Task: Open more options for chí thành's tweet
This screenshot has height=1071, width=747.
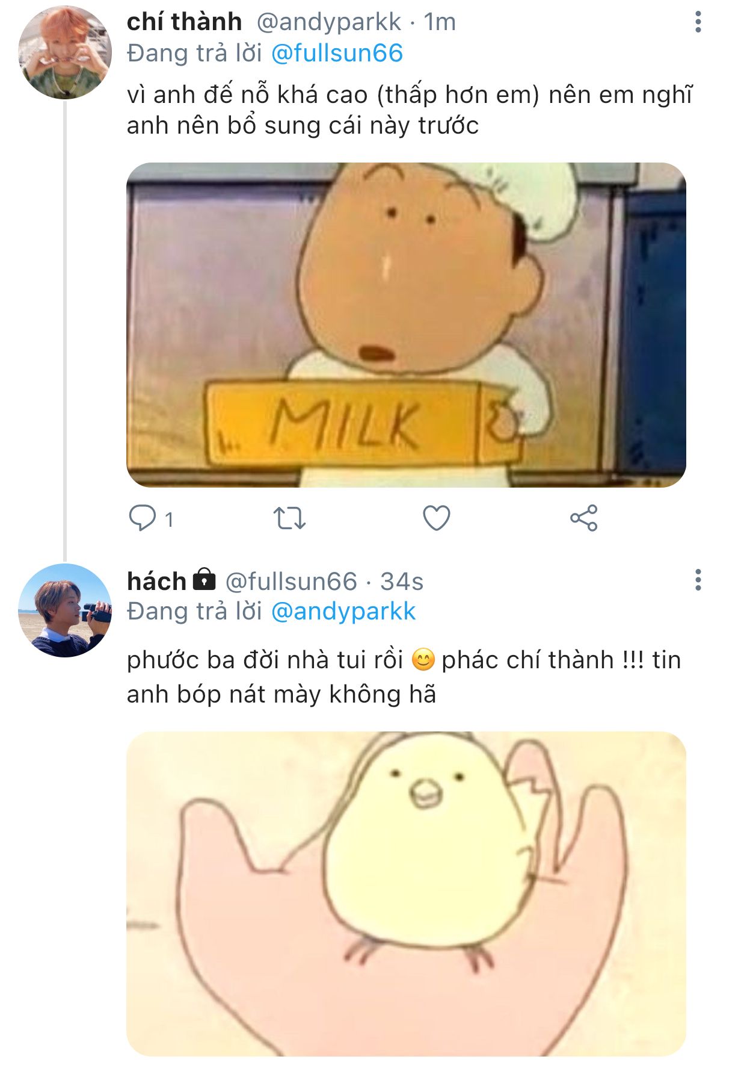Action: (x=698, y=22)
